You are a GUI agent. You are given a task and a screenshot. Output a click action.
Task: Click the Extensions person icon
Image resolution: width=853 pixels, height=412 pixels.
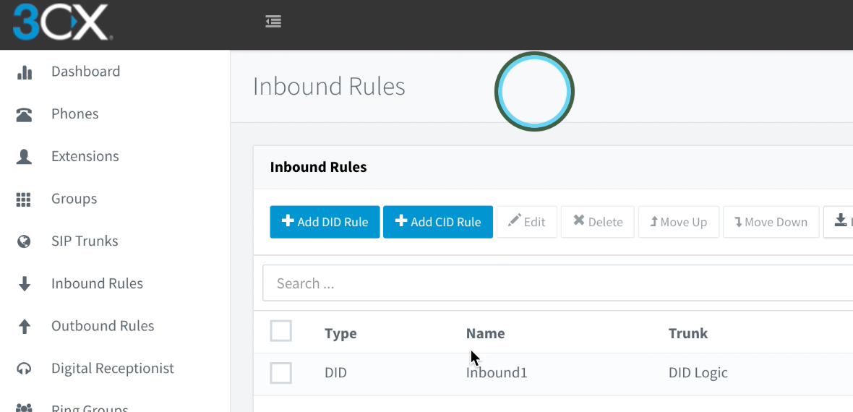(25, 157)
